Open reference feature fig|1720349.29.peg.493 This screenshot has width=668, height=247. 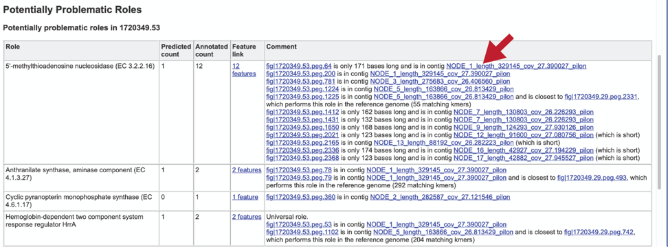pos(592,178)
